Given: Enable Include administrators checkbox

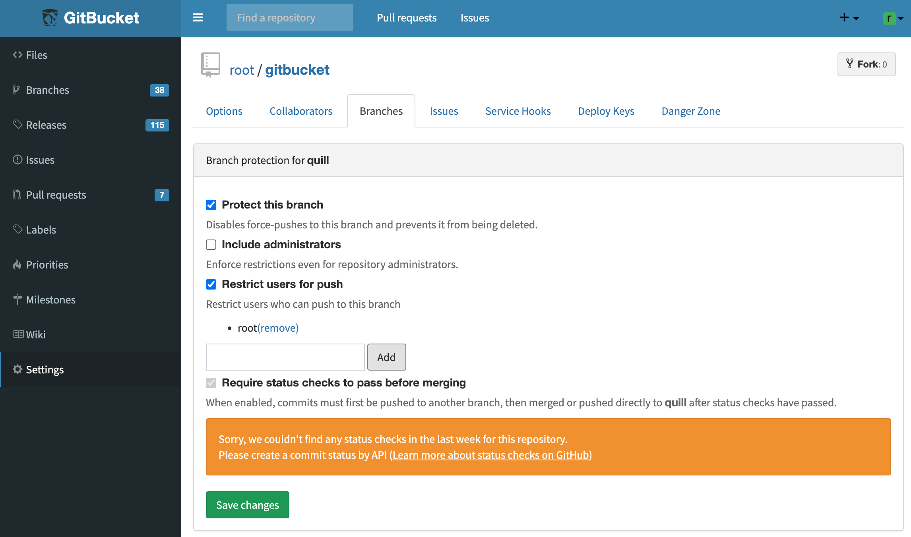Looking at the screenshot, I should coord(211,245).
